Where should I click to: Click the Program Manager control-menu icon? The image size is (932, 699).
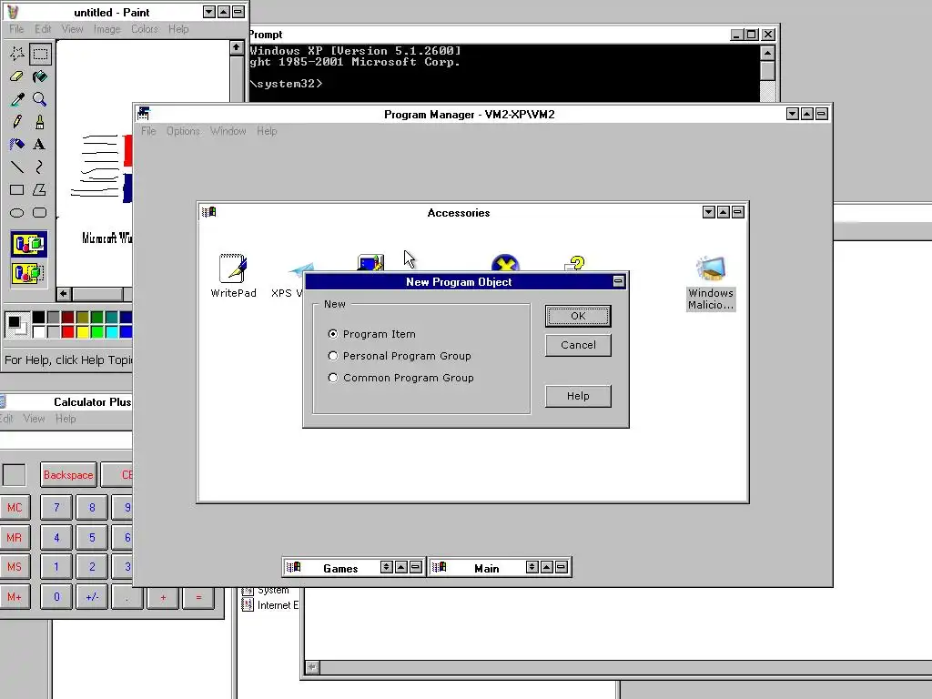click(x=143, y=114)
